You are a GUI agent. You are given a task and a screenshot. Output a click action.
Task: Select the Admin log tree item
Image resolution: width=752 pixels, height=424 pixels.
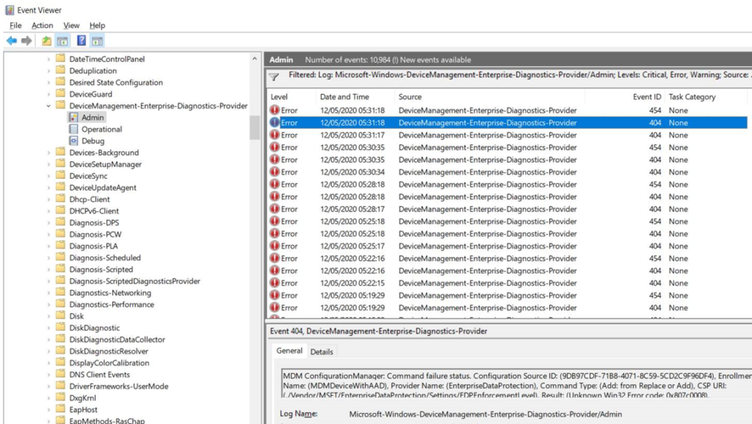click(x=93, y=117)
